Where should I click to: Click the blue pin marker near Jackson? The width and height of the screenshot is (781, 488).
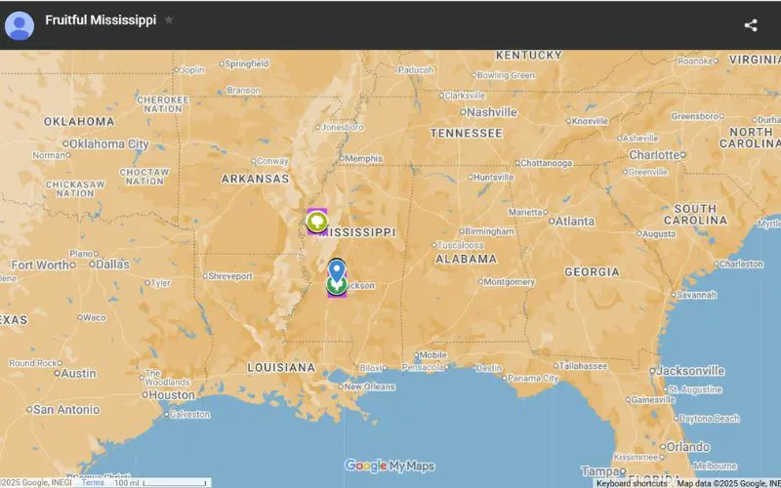pyautogui.click(x=336, y=268)
